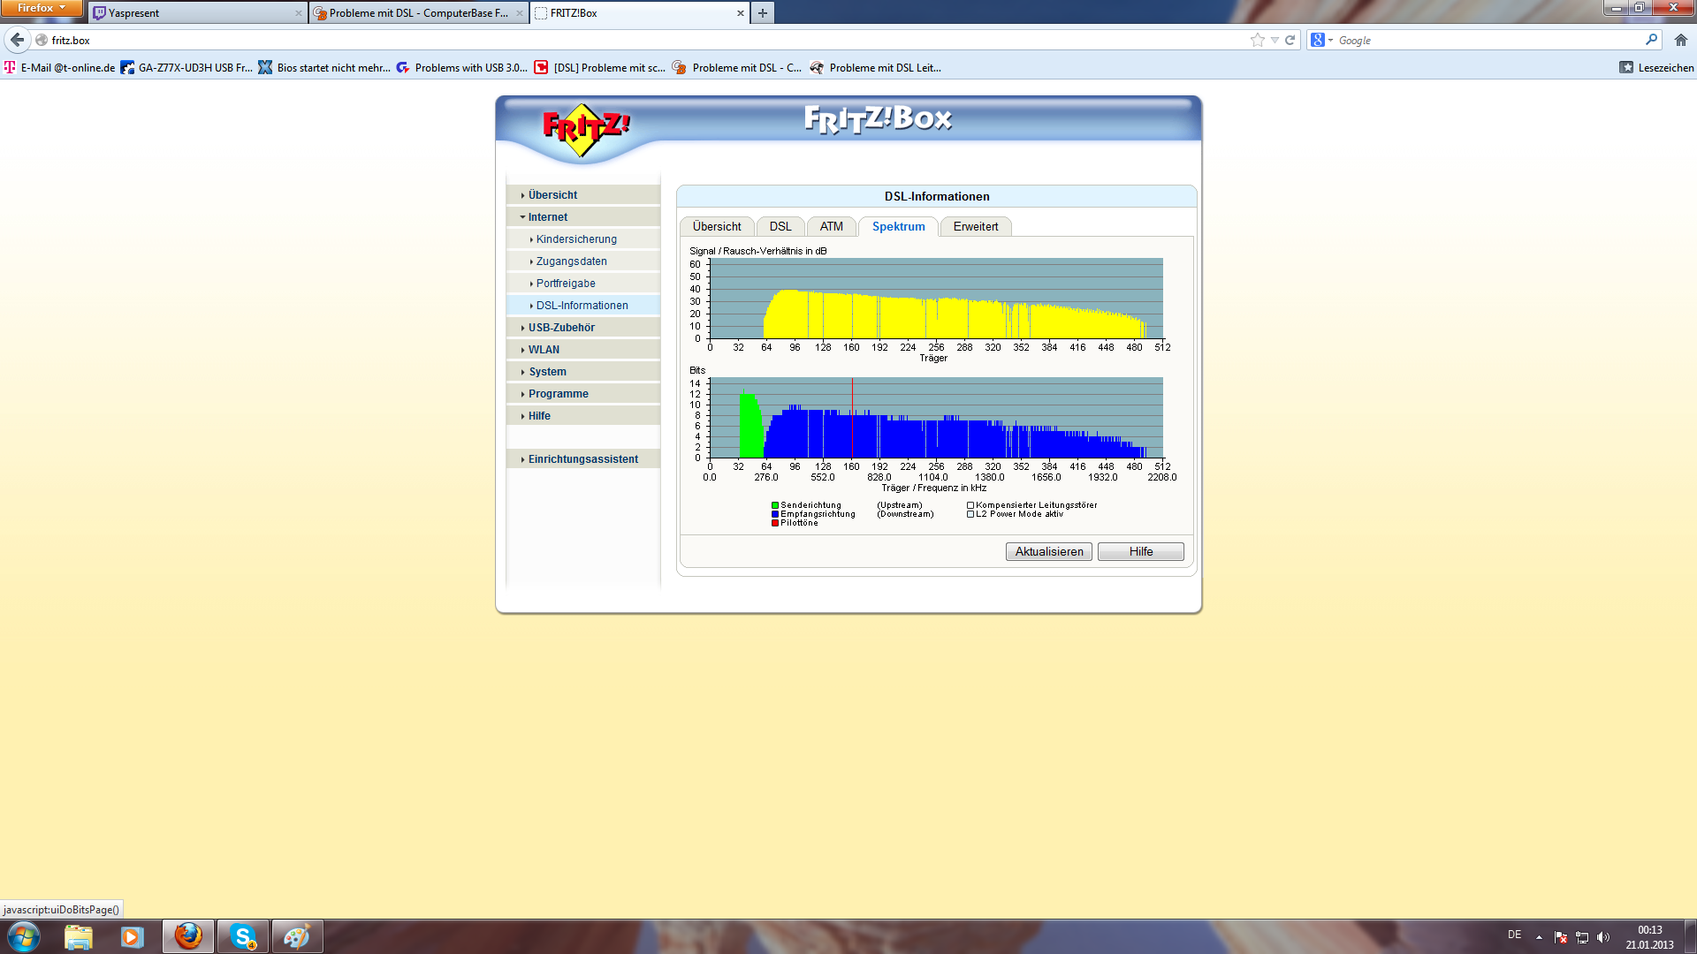Click the browser back arrow button
1697x954 pixels.
pos(18,40)
